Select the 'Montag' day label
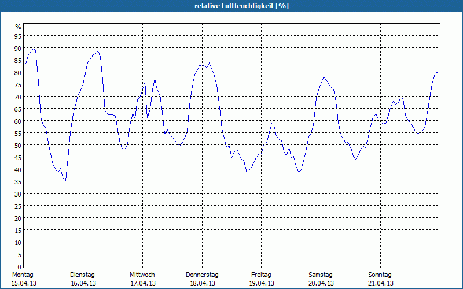Viewport: 463px width, 289px height. [x=23, y=275]
